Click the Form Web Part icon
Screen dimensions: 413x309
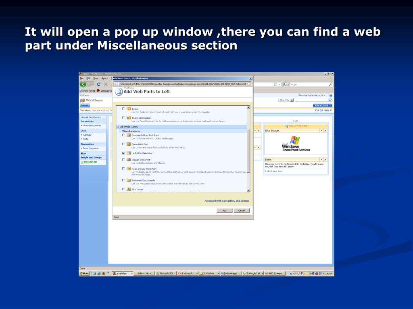[x=129, y=144]
